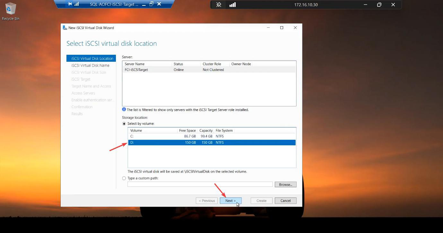Open the Recycle Bin desktop icon
The height and width of the screenshot is (233, 443).
[x=11, y=12]
